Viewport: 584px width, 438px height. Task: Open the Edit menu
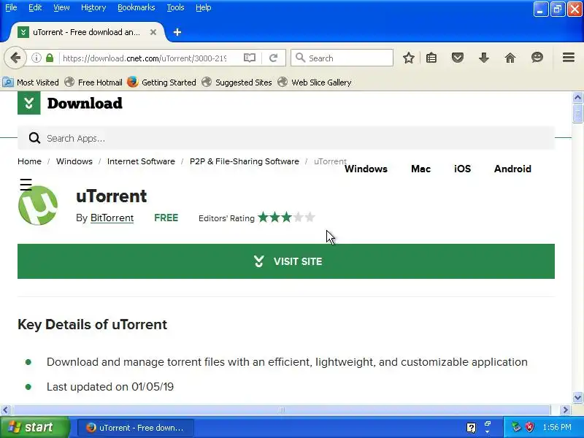[35, 7]
